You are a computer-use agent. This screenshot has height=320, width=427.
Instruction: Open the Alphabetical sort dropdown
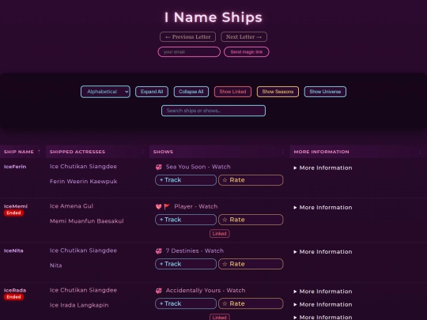point(105,92)
